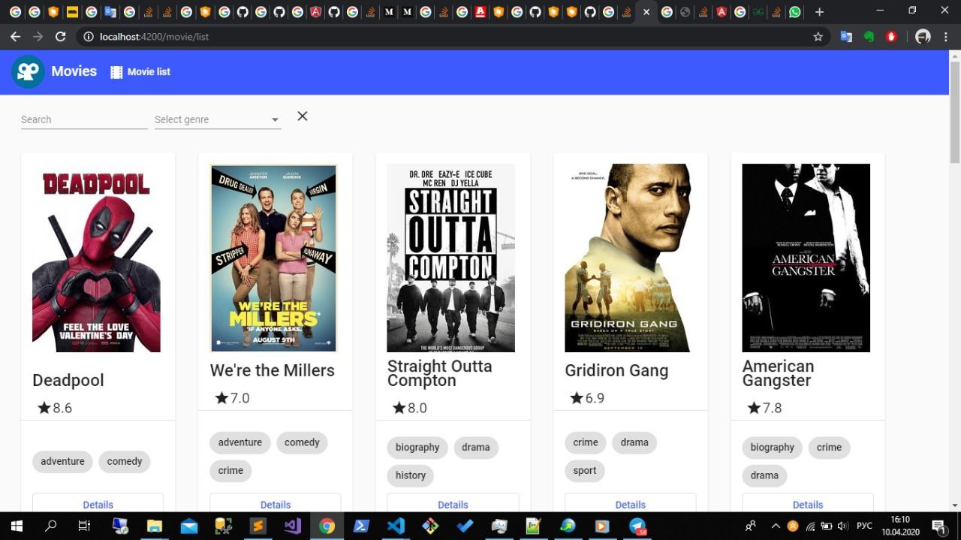Clear filters with the X icon
Image resolution: width=961 pixels, height=540 pixels.
(x=302, y=116)
